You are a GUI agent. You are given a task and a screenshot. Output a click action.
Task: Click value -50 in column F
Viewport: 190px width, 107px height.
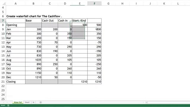(x=94, y=77)
